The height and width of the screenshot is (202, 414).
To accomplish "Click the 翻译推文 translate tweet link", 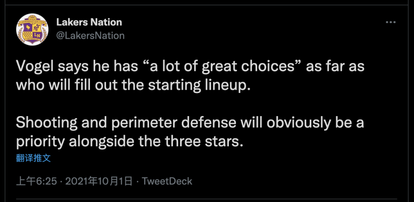I will point(33,158).
